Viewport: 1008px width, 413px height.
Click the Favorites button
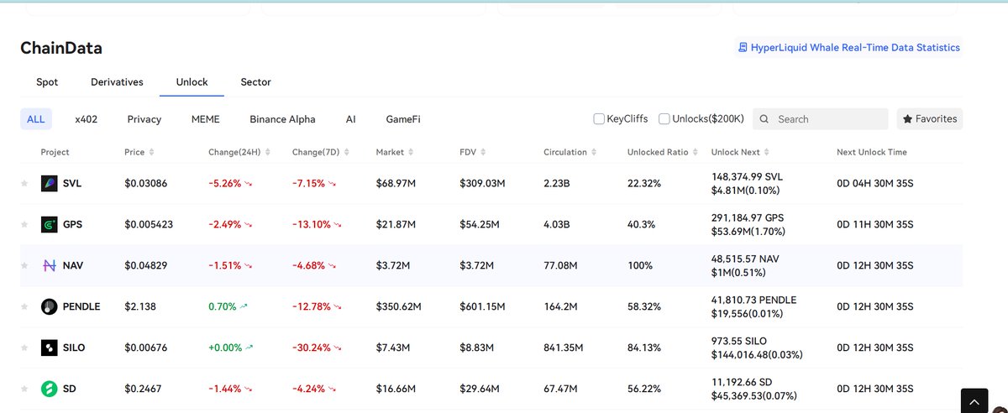pos(929,119)
